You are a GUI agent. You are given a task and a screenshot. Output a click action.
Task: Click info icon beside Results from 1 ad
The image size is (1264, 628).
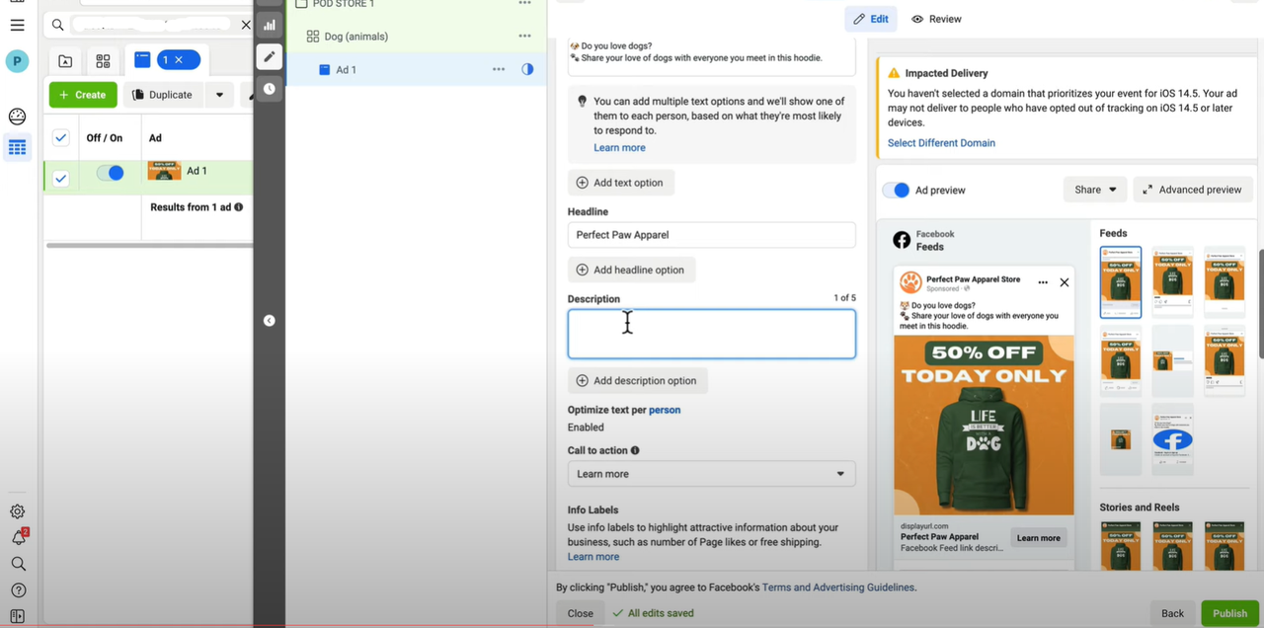pyautogui.click(x=238, y=207)
